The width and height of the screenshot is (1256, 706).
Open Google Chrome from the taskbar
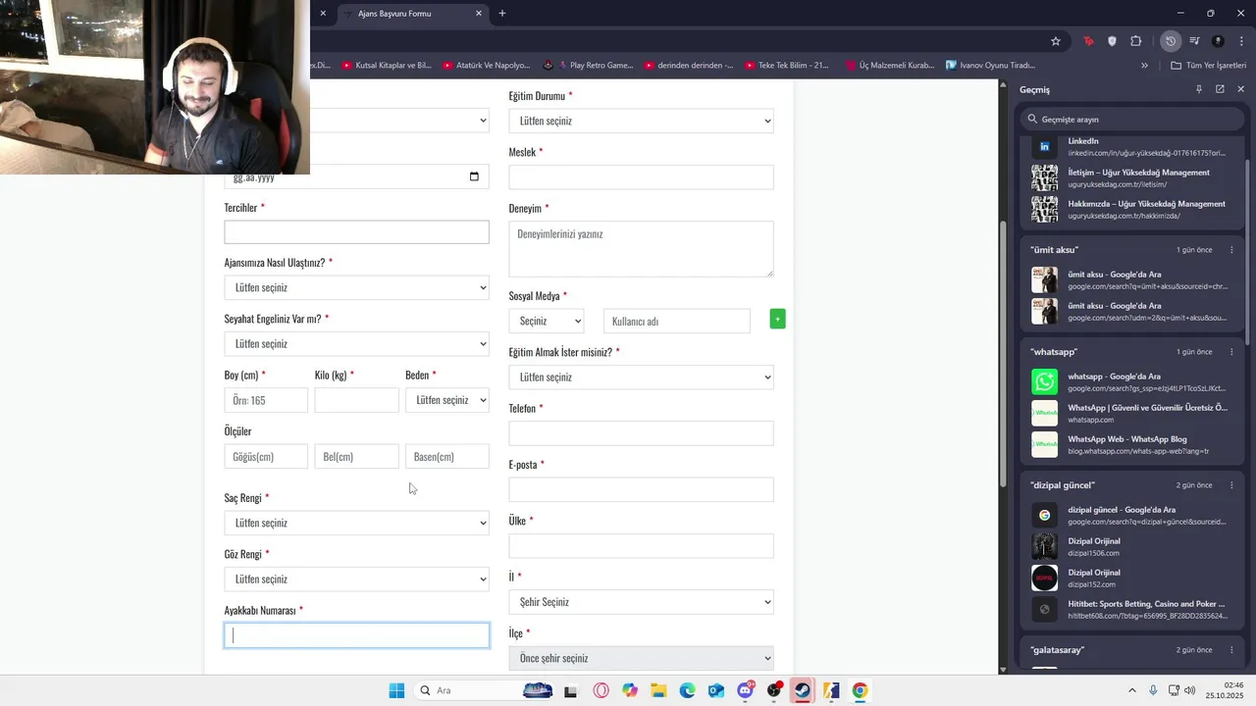click(x=861, y=690)
